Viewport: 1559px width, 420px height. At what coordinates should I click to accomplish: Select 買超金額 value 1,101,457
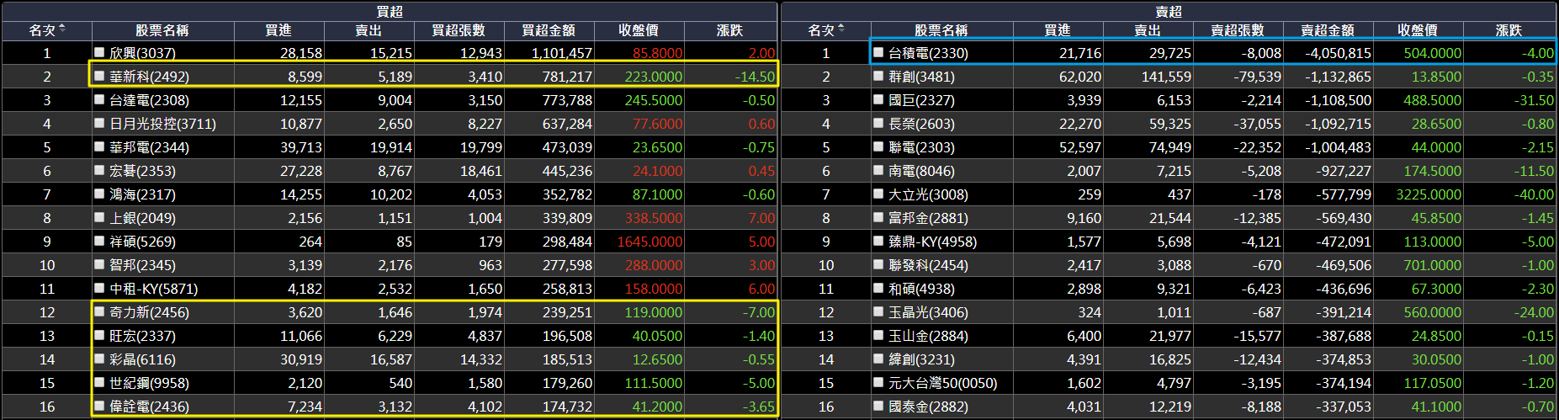point(562,53)
